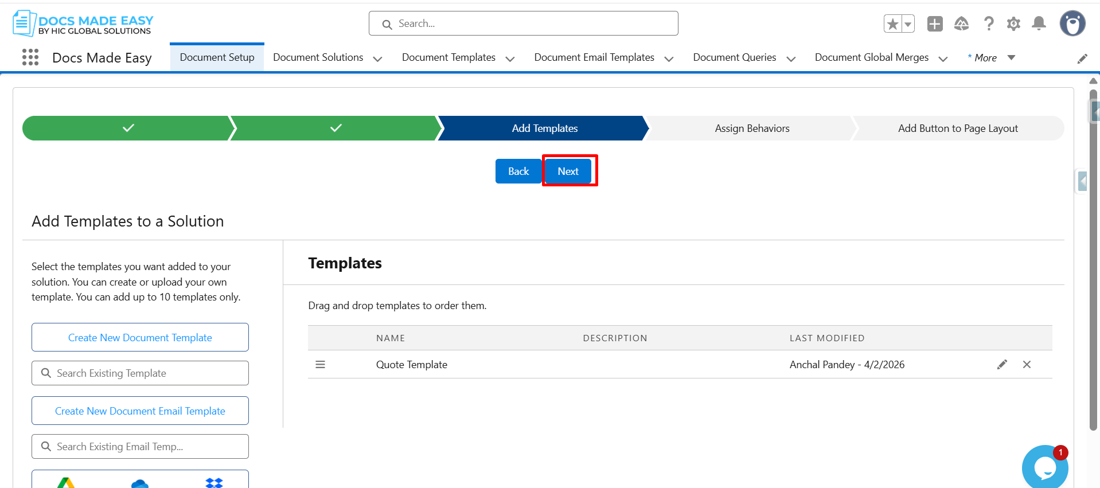This screenshot has height=488, width=1100.
Task: Focus the global Search field
Action: tap(523, 24)
